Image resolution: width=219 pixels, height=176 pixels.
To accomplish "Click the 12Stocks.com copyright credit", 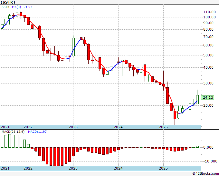I will [x=205, y=174].
